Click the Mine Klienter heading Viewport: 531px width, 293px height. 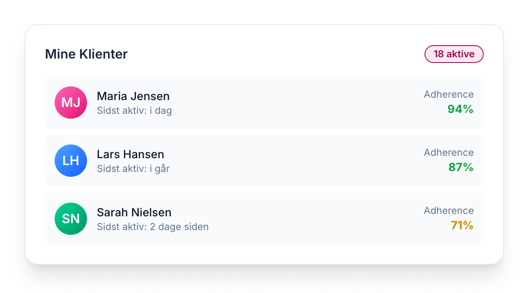[x=86, y=54]
